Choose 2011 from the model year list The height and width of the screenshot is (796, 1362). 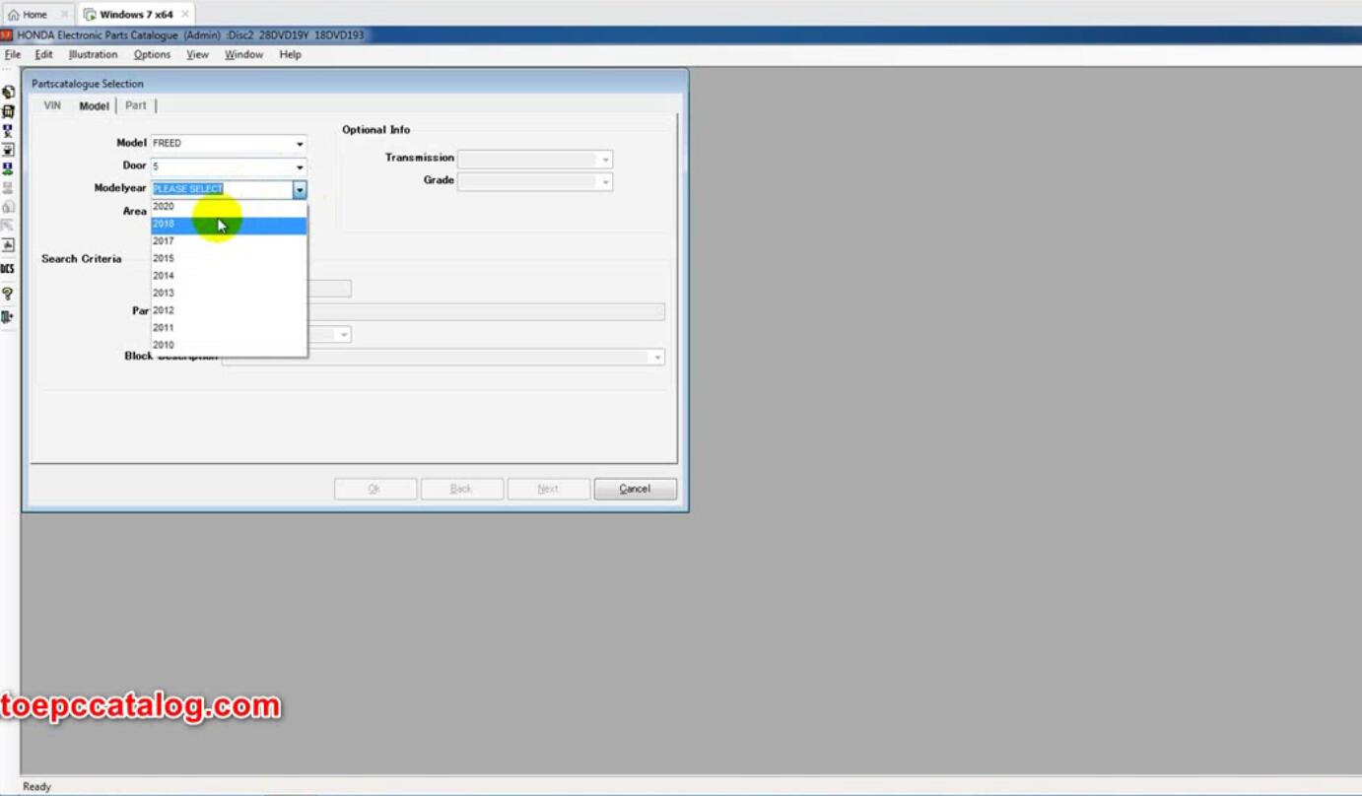229,328
